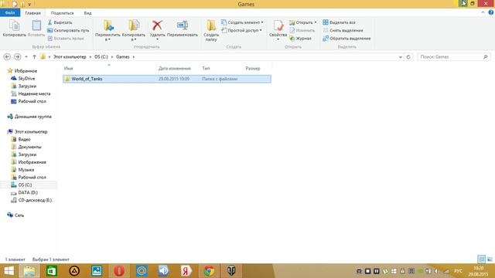This screenshot has height=278, width=495.
Task: Open the blue help icon
Action: click(x=491, y=12)
